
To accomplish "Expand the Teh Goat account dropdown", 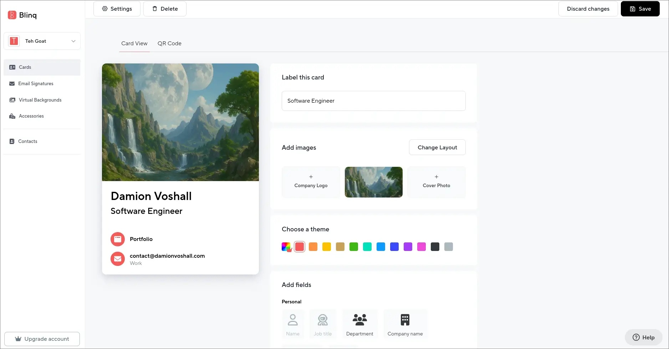I will pyautogui.click(x=73, y=41).
